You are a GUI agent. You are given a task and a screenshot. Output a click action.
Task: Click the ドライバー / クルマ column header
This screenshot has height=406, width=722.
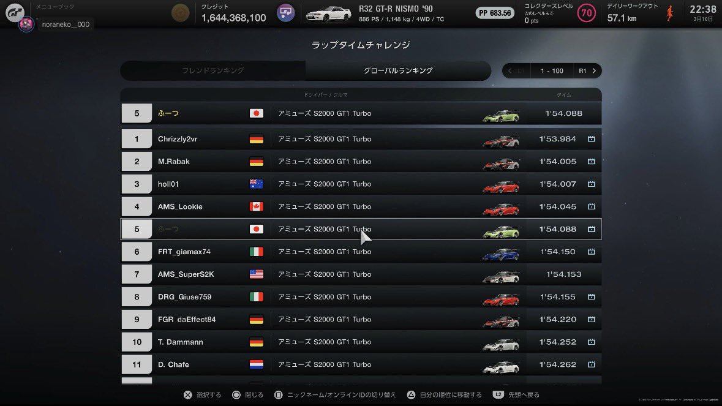click(326, 95)
